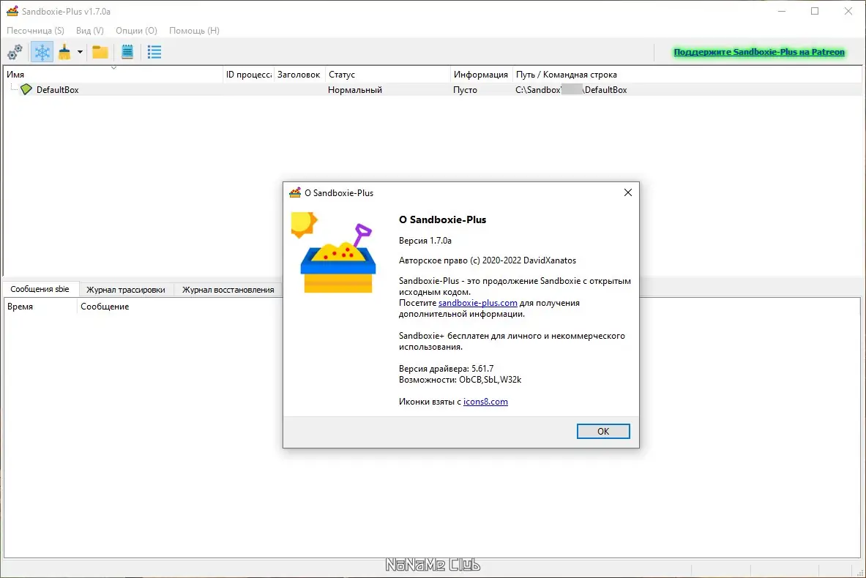Click Версия драйвера: 5.61.7 text
The width and height of the screenshot is (866, 578).
447,369
